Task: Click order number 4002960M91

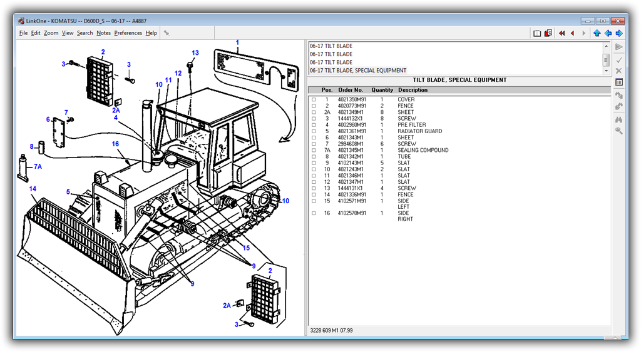Action: click(x=352, y=125)
